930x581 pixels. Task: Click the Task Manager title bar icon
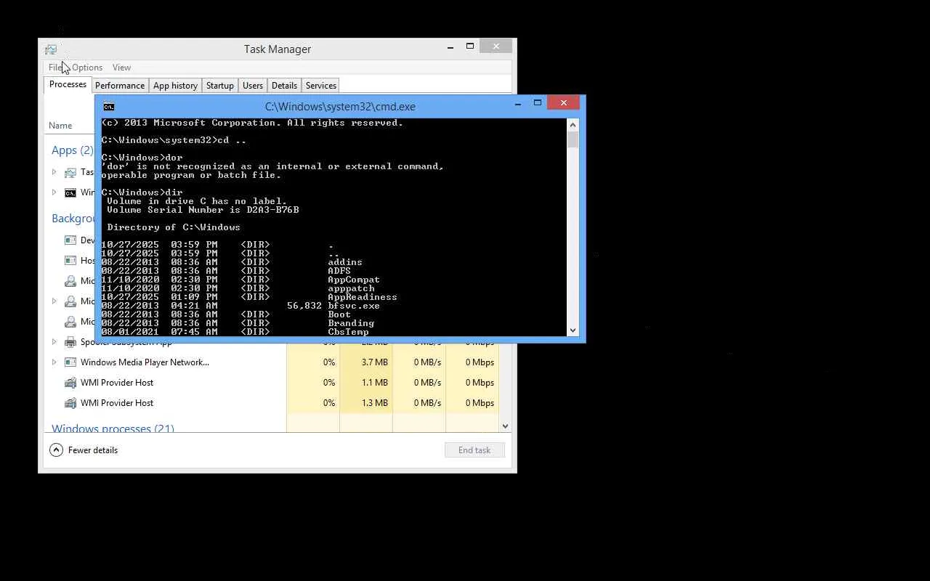(x=50, y=49)
